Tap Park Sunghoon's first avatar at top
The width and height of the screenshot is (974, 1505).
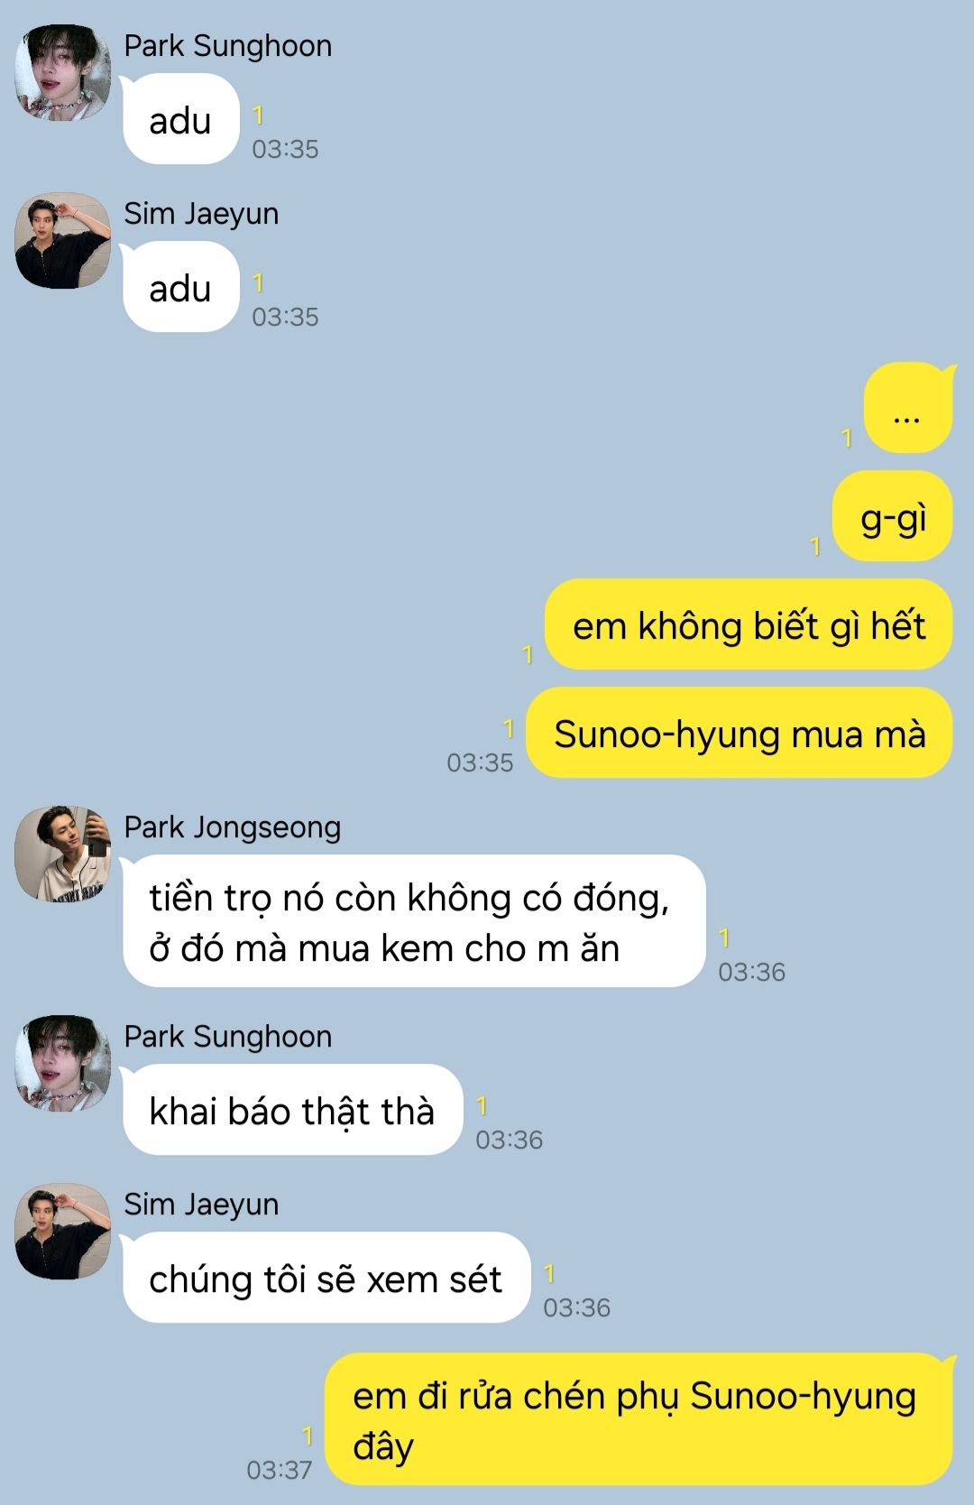click(63, 72)
